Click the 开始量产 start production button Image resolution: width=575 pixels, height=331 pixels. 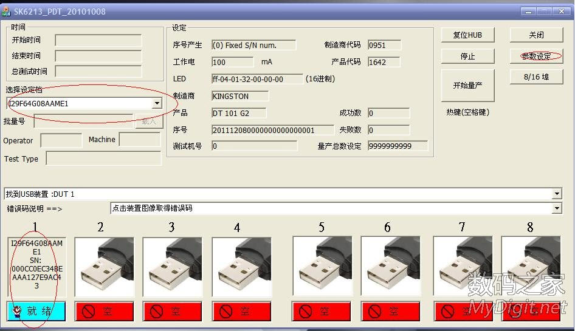(x=467, y=86)
